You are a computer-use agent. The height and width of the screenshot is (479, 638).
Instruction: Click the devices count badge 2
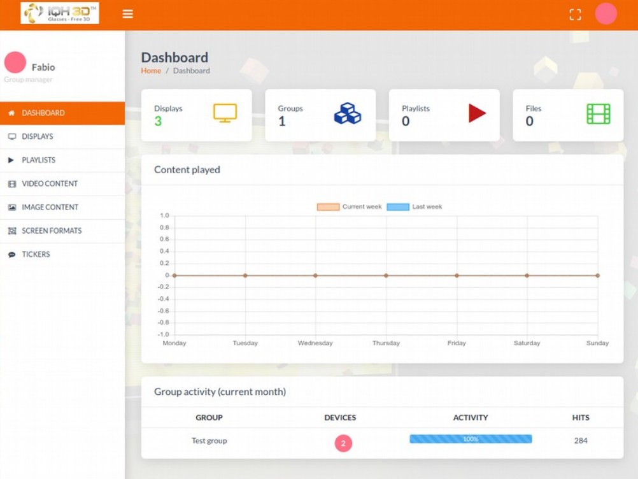(343, 443)
